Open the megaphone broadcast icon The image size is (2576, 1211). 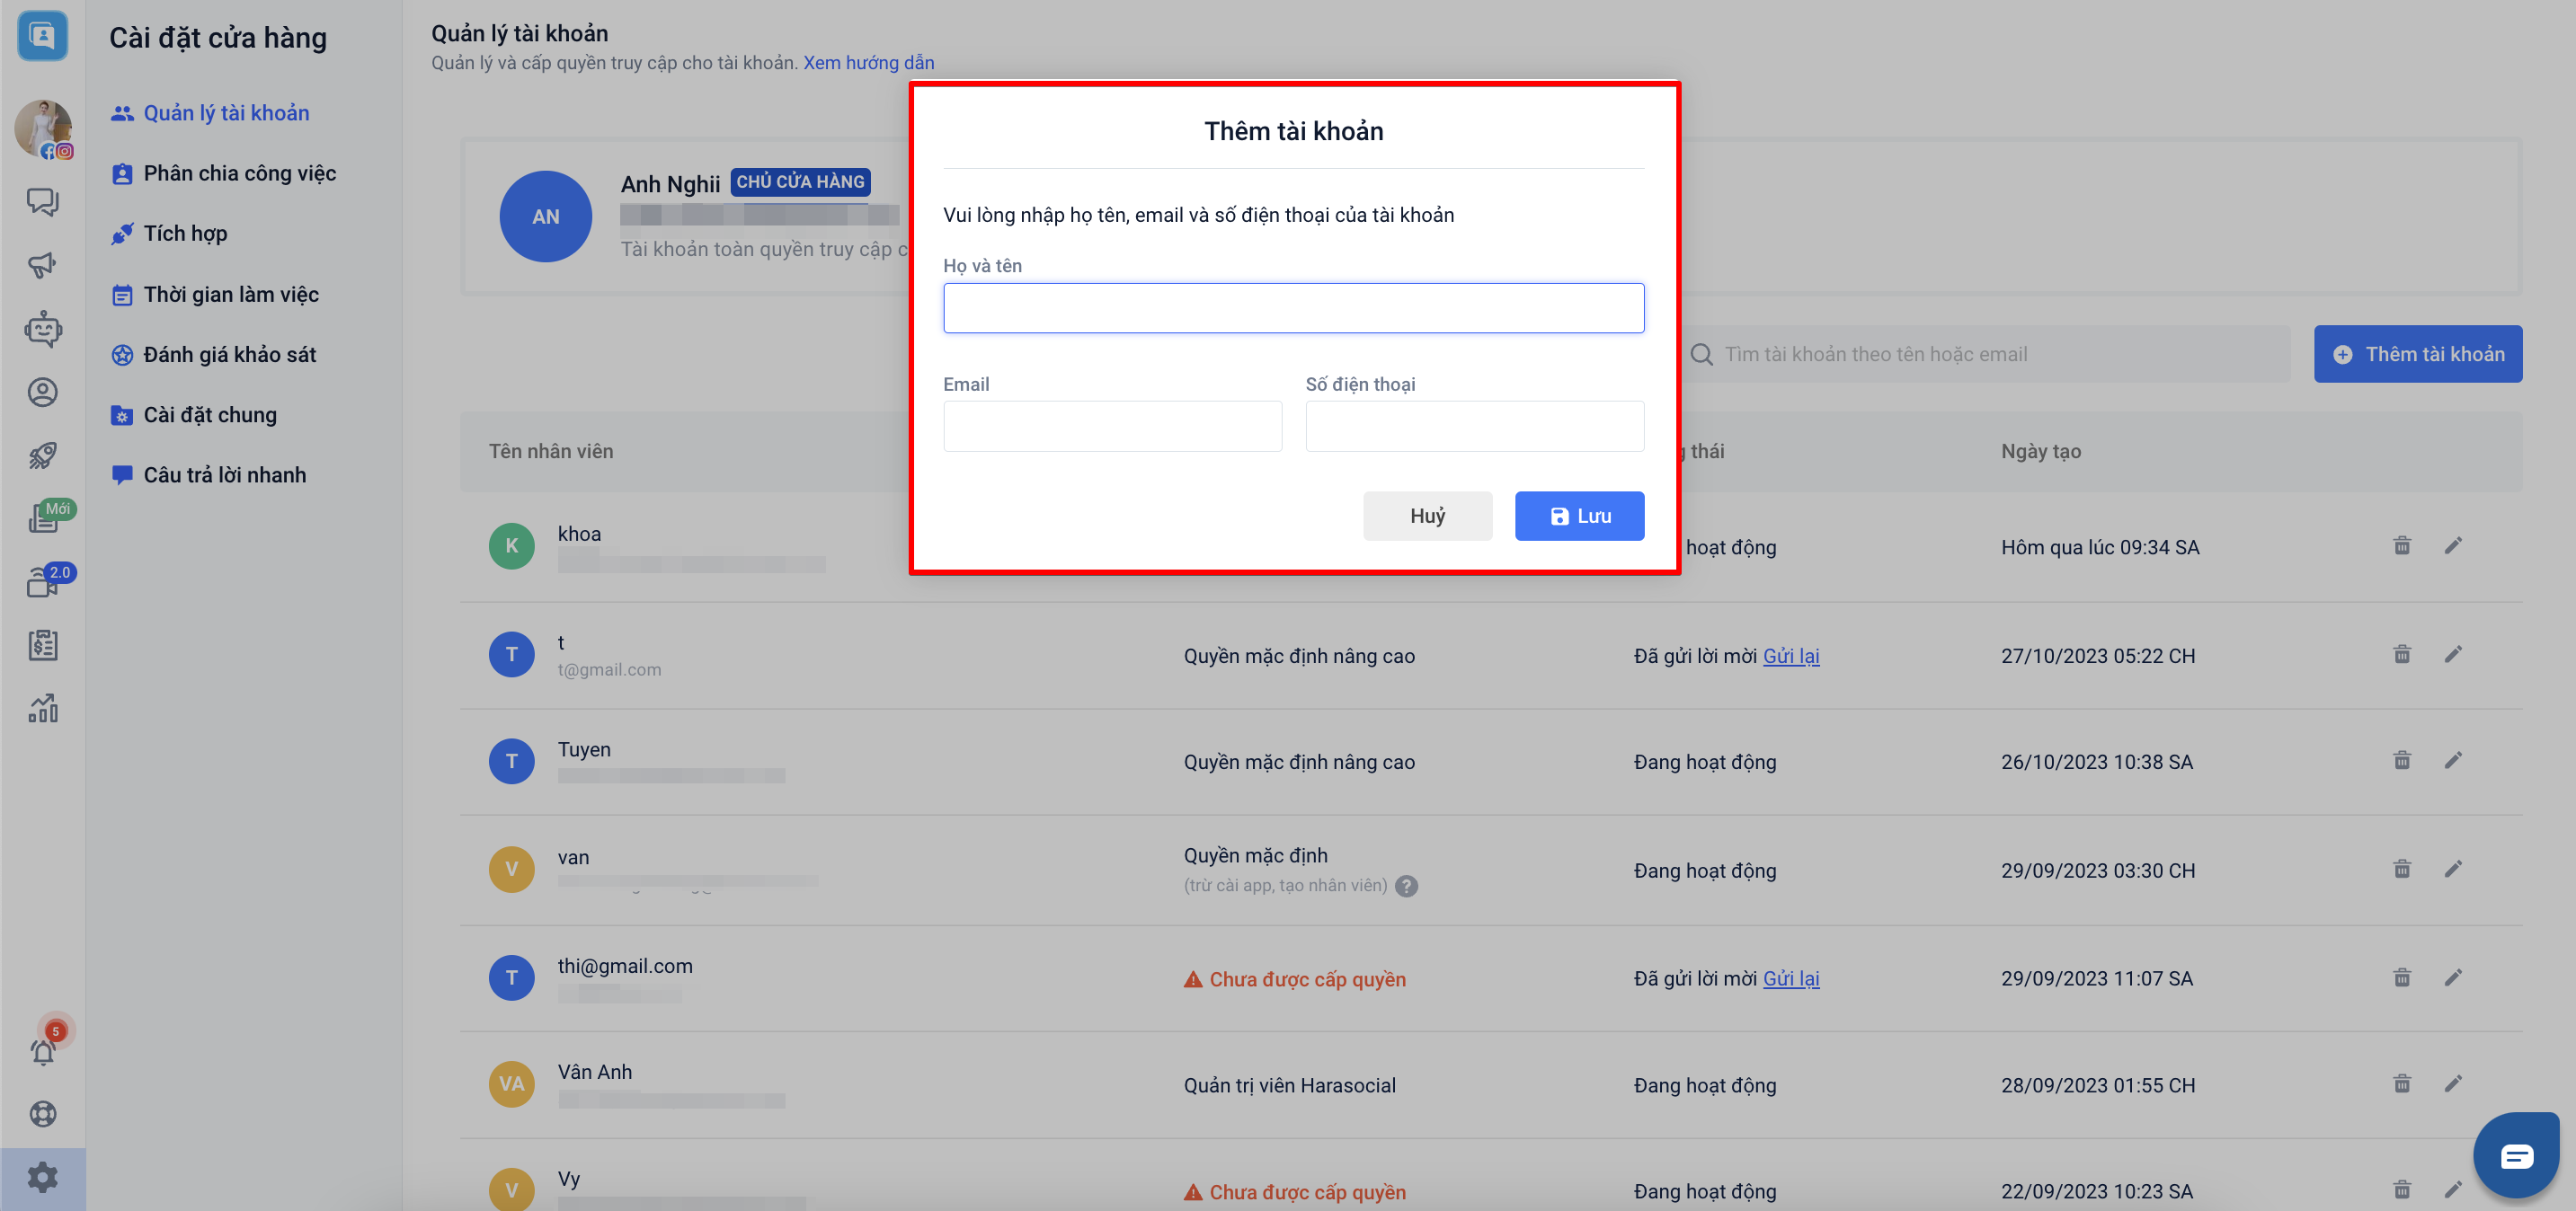point(42,265)
